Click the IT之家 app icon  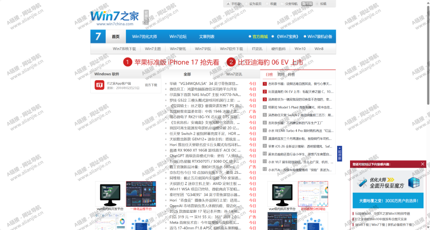click(x=100, y=85)
